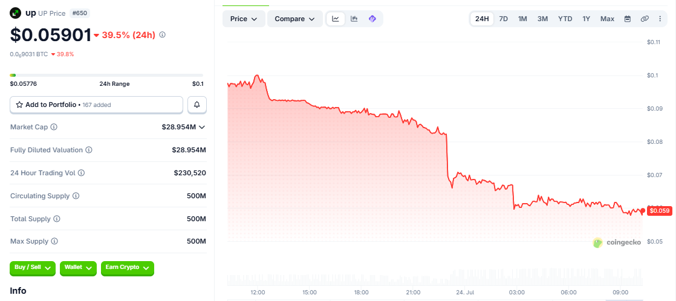
Task: Select the 24H time range tab
Action: point(482,19)
